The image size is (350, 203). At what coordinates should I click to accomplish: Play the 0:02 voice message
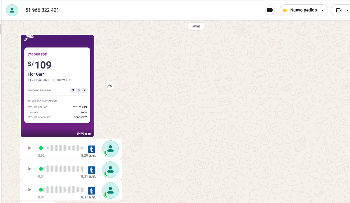pos(29,148)
